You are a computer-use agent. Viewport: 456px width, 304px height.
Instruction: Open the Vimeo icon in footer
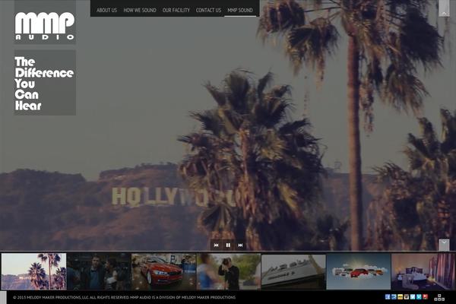tap(419, 296)
